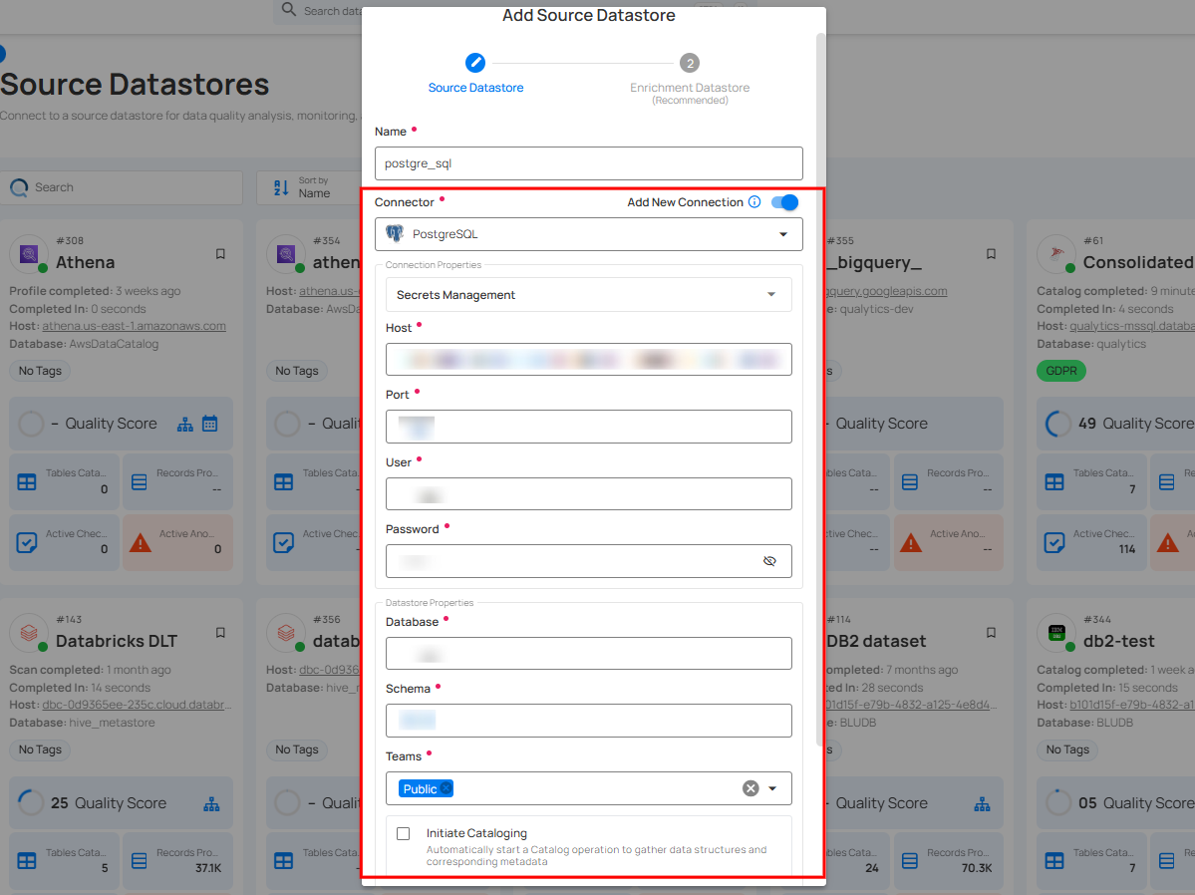Switch to the Enrichment Datastore step
1195x895 pixels.
[689, 63]
